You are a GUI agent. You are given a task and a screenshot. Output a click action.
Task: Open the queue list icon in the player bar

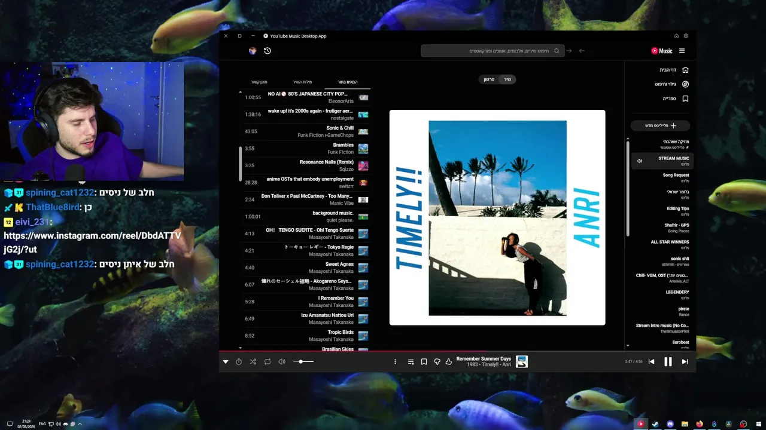pos(411,361)
